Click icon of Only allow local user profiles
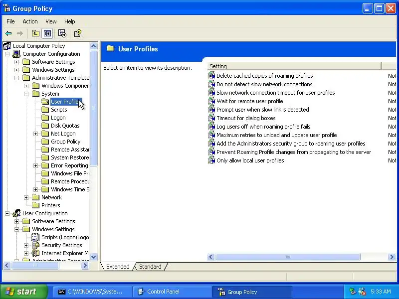 point(211,160)
